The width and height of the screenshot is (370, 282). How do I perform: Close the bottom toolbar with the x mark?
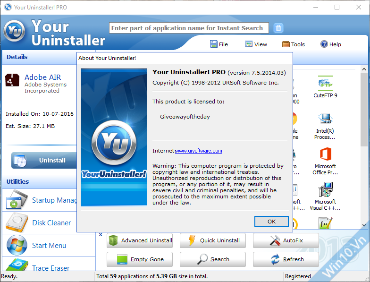click(101, 234)
